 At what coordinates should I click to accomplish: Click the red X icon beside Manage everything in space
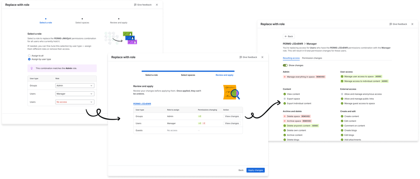[x=285, y=77]
